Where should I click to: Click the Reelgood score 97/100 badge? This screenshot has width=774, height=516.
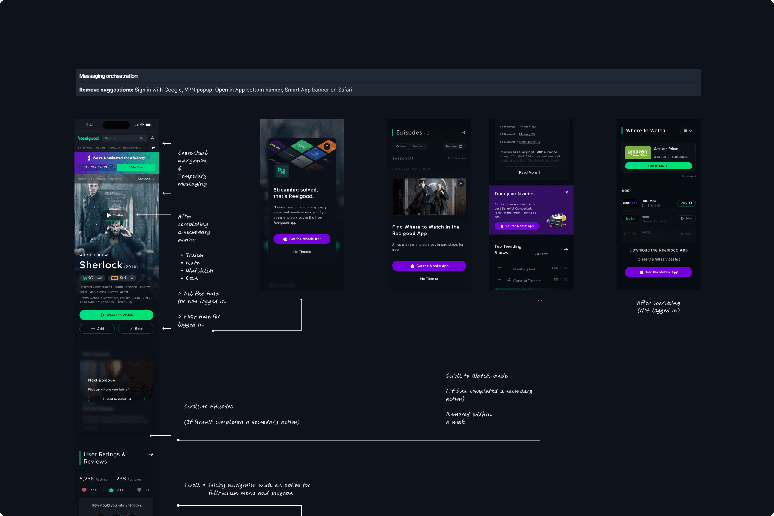tap(93, 278)
